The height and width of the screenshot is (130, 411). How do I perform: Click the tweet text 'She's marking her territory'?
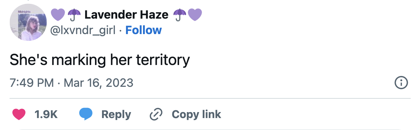(x=100, y=60)
